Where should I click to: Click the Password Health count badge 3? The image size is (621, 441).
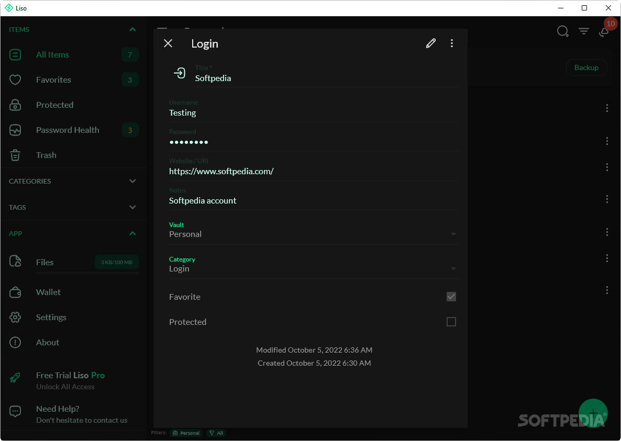pos(130,130)
